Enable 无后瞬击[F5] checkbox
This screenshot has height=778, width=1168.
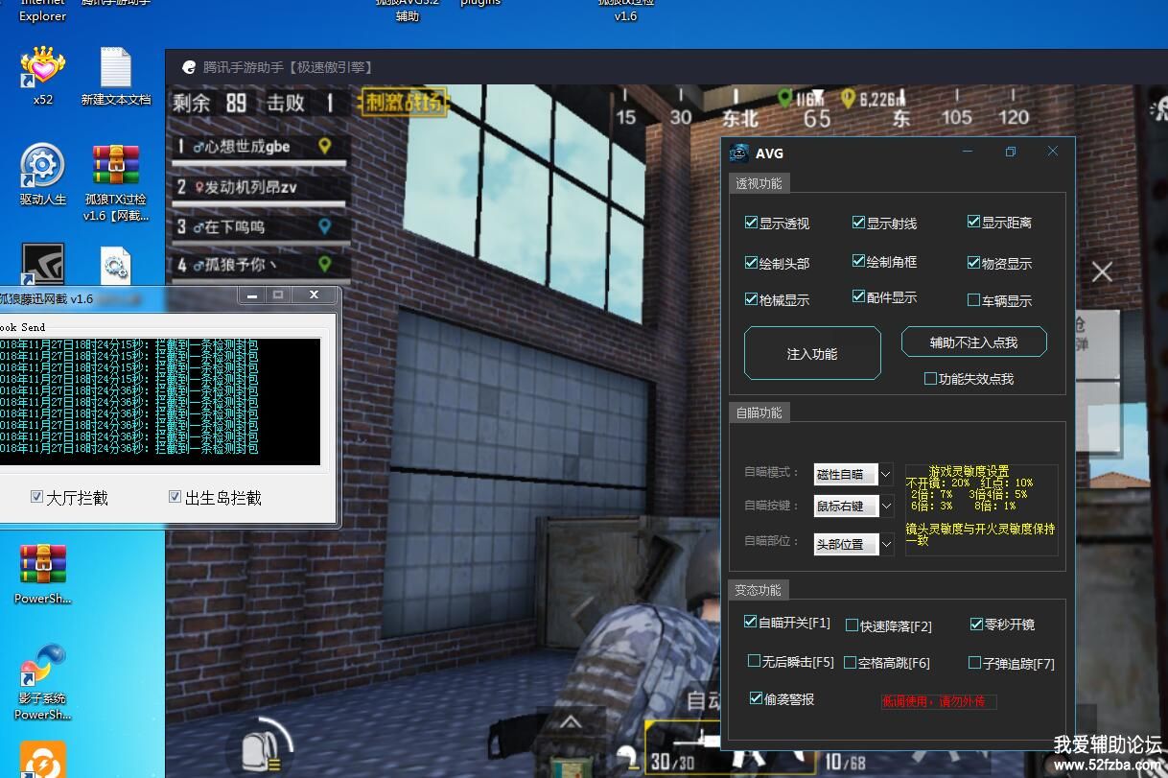pyautogui.click(x=754, y=661)
